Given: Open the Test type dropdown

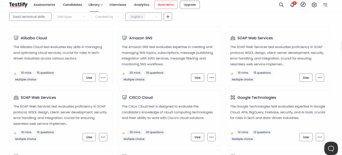Looking at the screenshot, I should 71,17.
